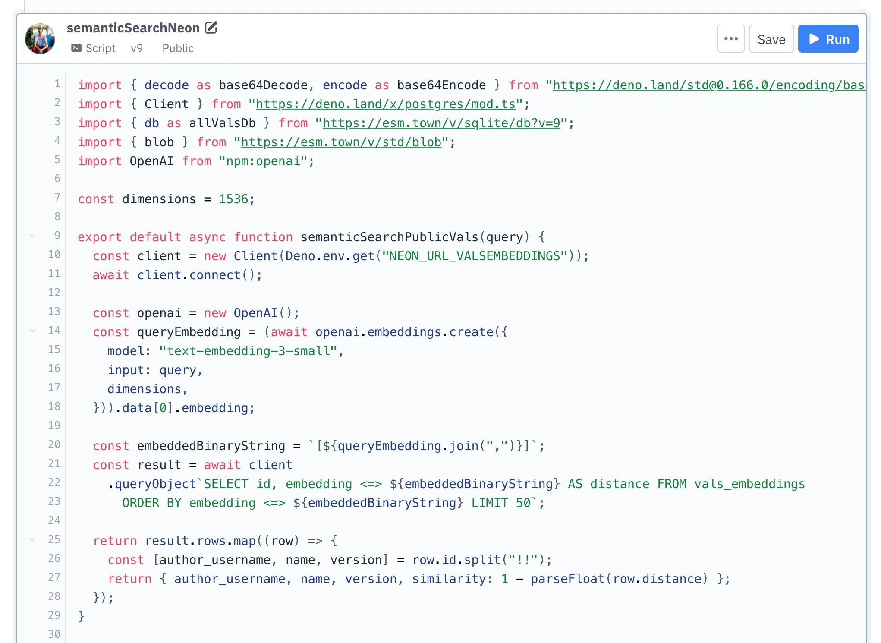Click the edit pencil icon beside semanticSearchNeon

point(211,28)
